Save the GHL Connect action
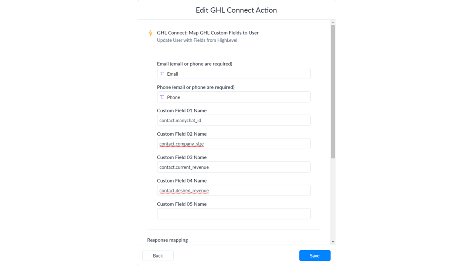 [314, 255]
